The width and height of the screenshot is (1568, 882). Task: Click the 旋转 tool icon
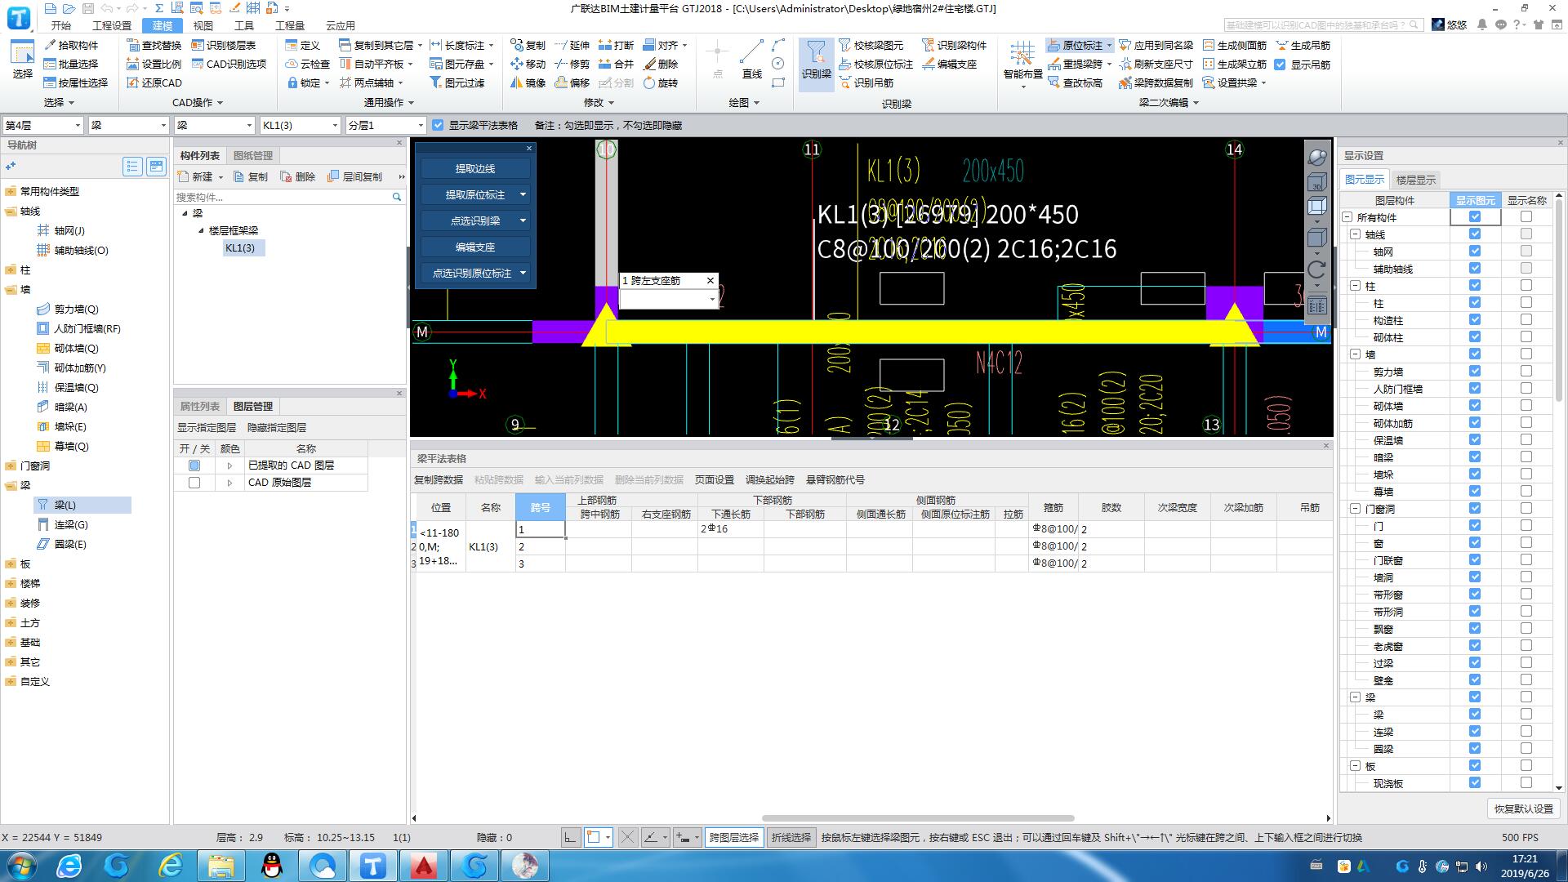649,82
